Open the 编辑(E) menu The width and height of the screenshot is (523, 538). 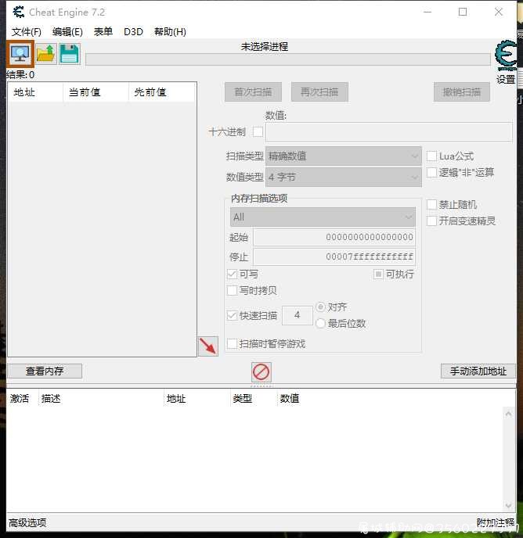pyautogui.click(x=67, y=32)
